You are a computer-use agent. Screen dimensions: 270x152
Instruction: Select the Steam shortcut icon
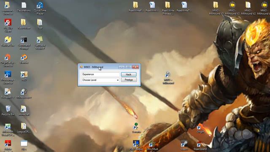[184, 145]
